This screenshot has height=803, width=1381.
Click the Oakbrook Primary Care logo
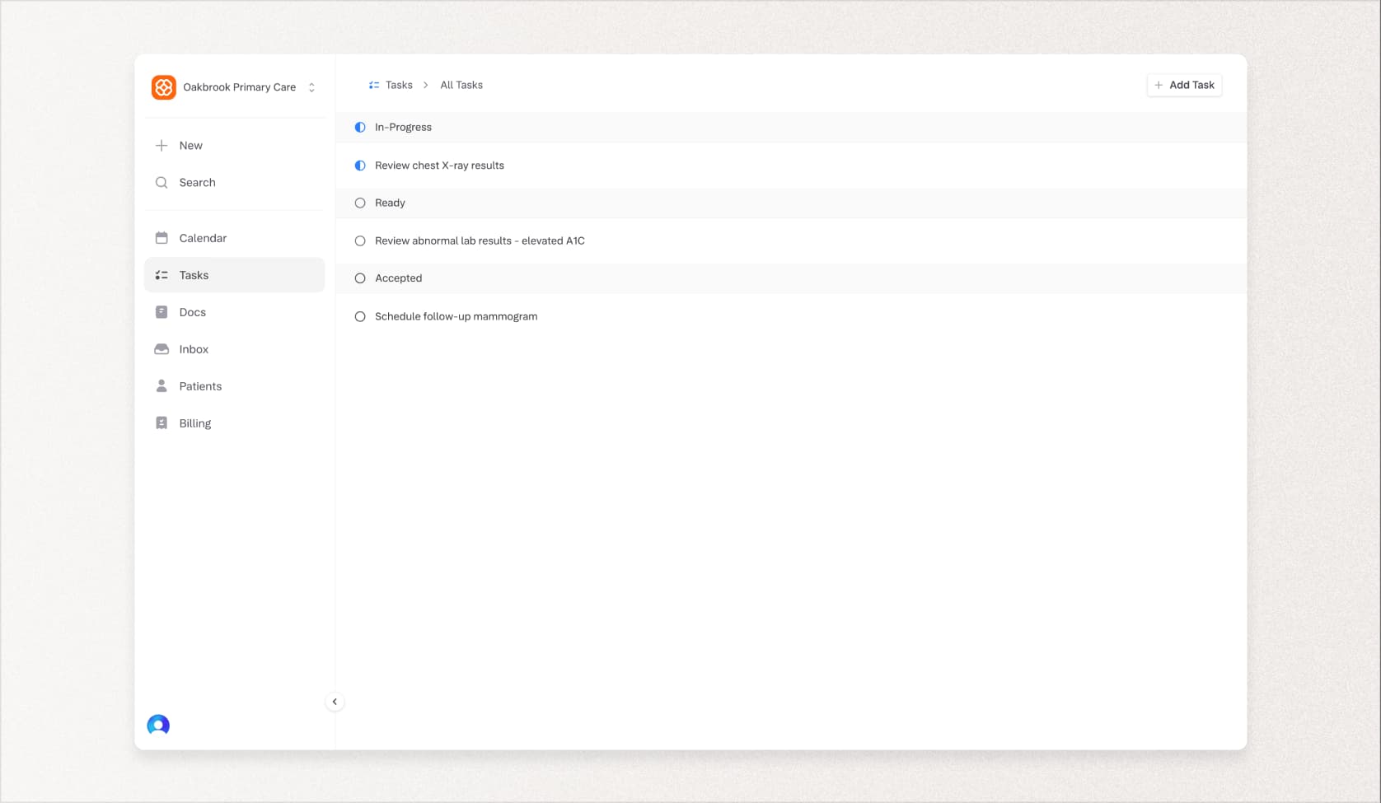click(164, 86)
